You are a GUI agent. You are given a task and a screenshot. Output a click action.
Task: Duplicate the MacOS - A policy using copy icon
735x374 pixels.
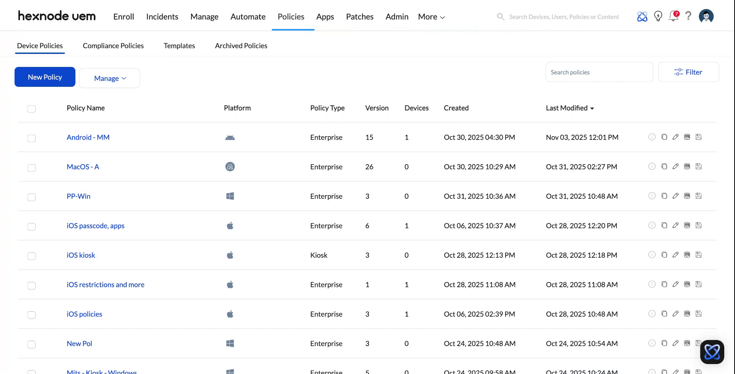pyautogui.click(x=664, y=166)
